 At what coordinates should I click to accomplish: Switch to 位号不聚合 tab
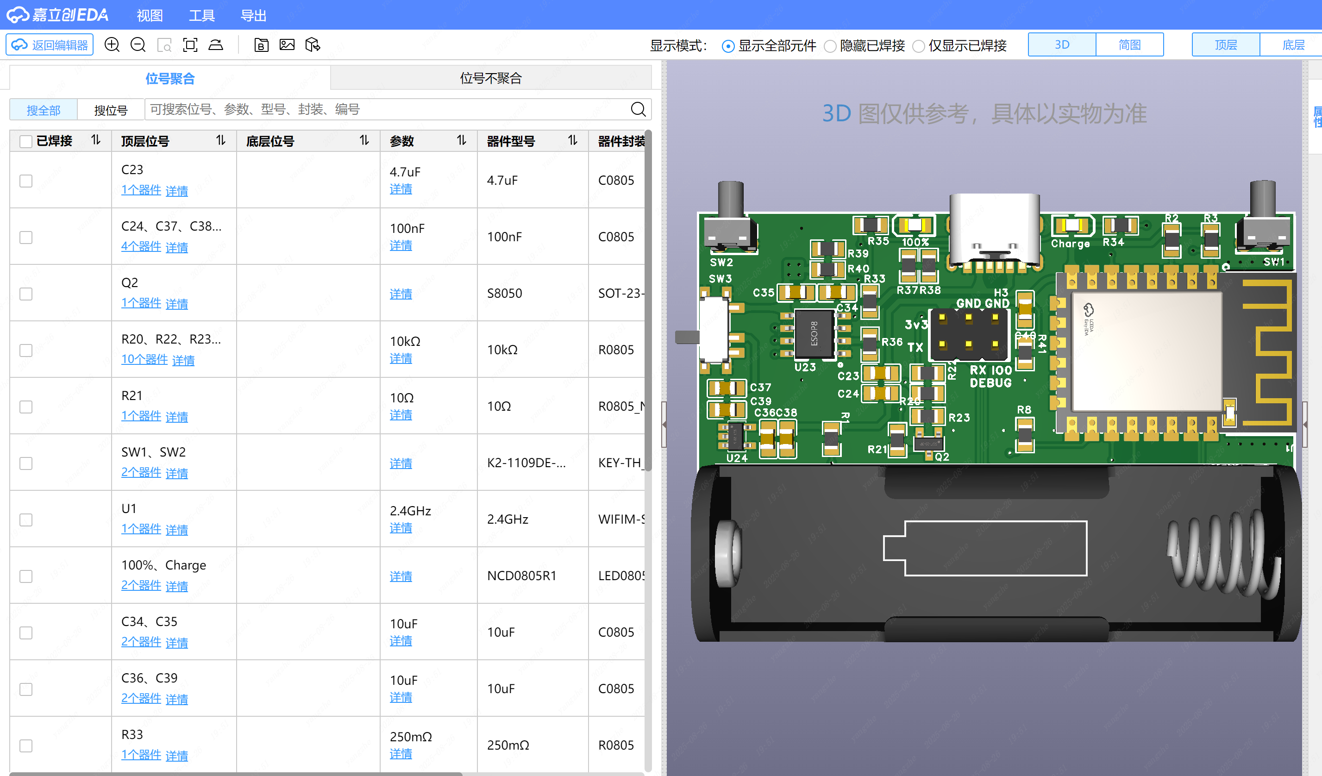(491, 78)
